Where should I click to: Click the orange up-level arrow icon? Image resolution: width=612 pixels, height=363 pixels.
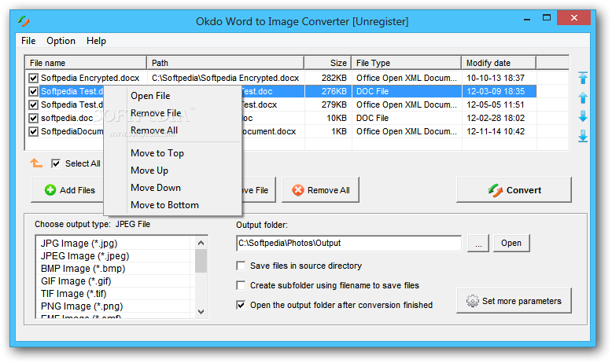pyautogui.click(x=36, y=163)
